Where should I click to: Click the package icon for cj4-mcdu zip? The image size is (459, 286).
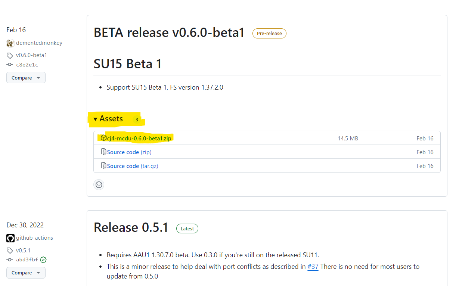104,138
